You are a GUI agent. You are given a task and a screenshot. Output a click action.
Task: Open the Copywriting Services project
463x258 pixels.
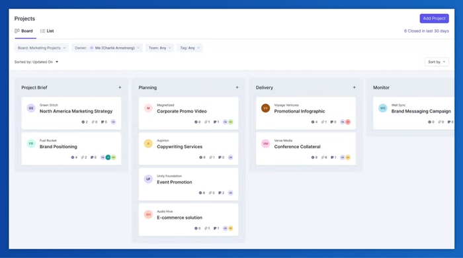tap(189, 149)
